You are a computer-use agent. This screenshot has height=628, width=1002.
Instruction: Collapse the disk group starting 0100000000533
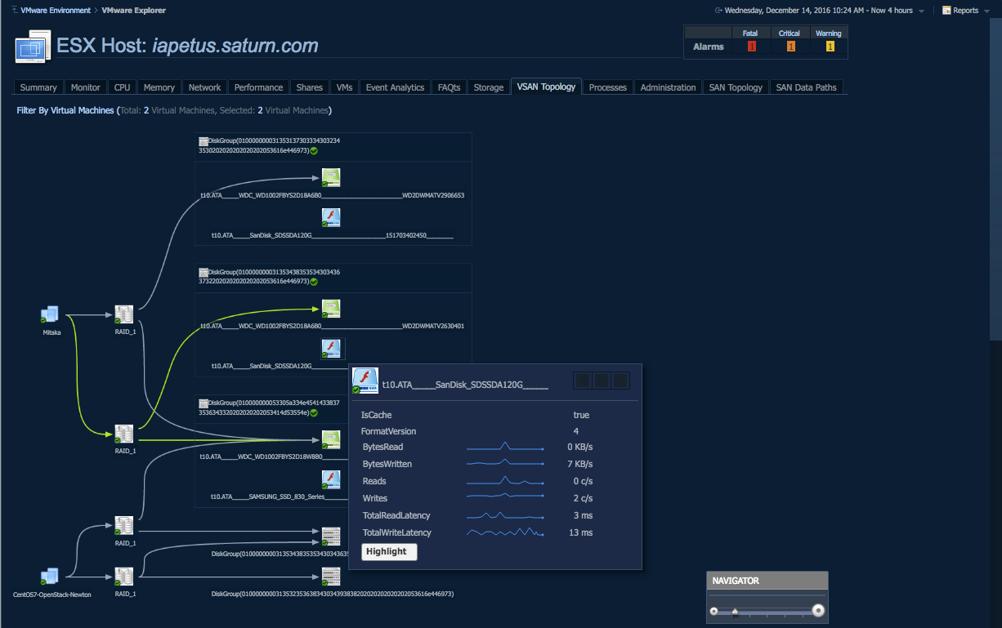point(204,403)
